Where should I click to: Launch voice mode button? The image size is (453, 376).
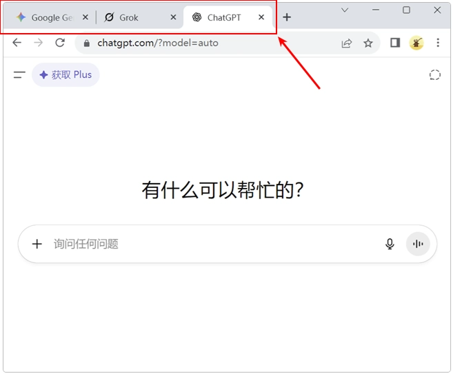click(418, 244)
